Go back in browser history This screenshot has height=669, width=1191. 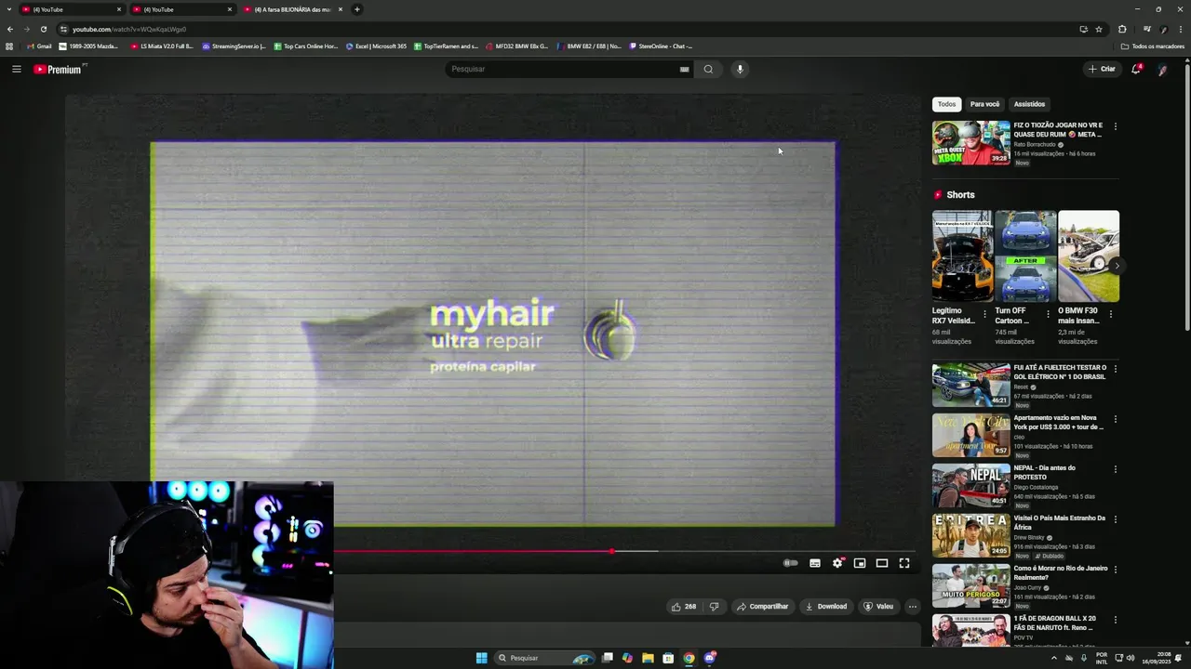click(x=10, y=29)
